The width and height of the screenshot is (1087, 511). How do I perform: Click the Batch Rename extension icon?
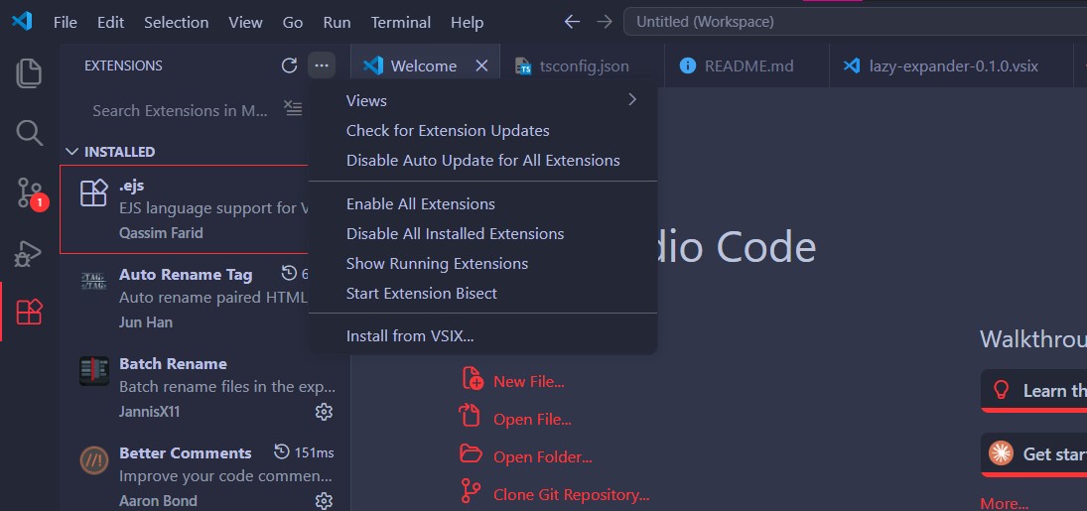[94, 371]
